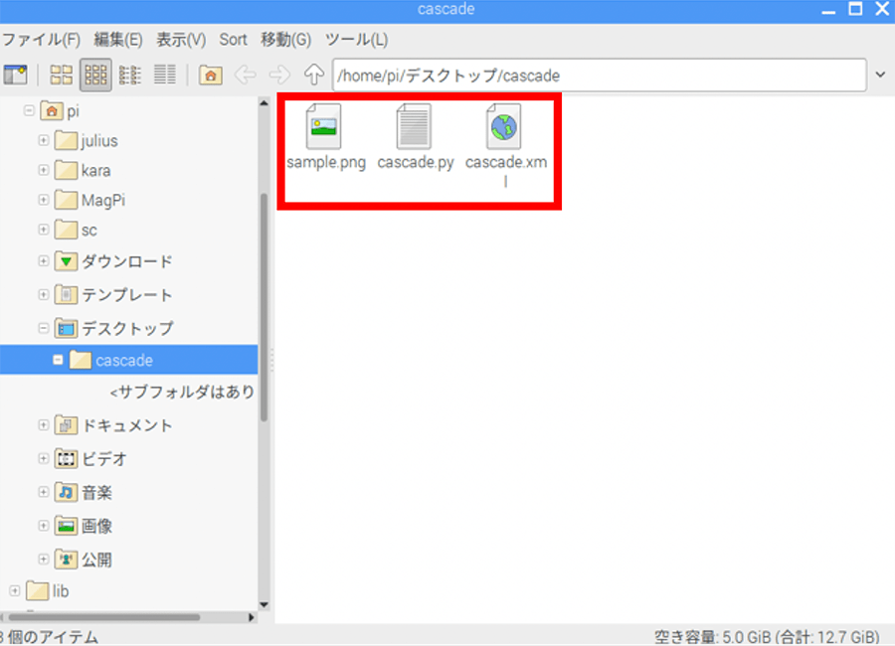Screen dimensions: 895x646
Task: Open the ツール(L) menu
Action: point(356,40)
